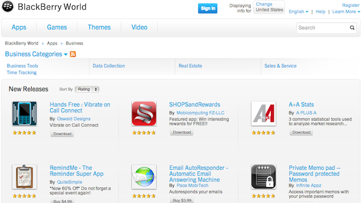Click the star rating under RemindMe
The height and width of the screenshot is (203, 362).
pyautogui.click(x=24, y=196)
